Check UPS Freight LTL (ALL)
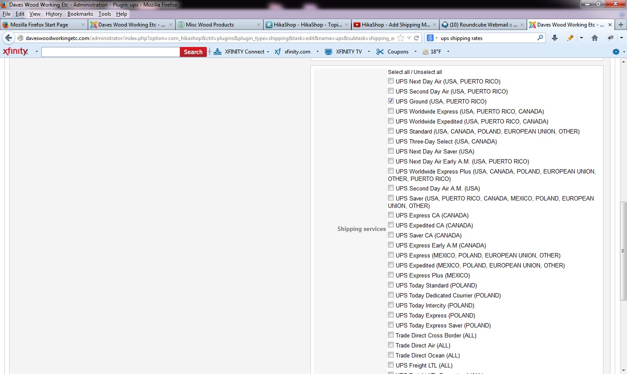 point(391,365)
